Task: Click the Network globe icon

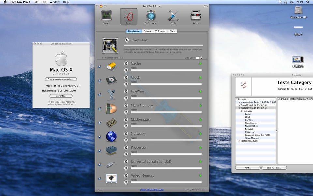Action: pyautogui.click(x=111, y=137)
